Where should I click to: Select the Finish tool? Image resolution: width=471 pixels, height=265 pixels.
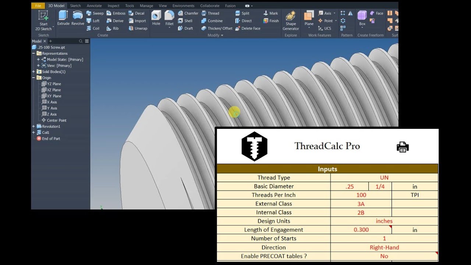(x=271, y=21)
